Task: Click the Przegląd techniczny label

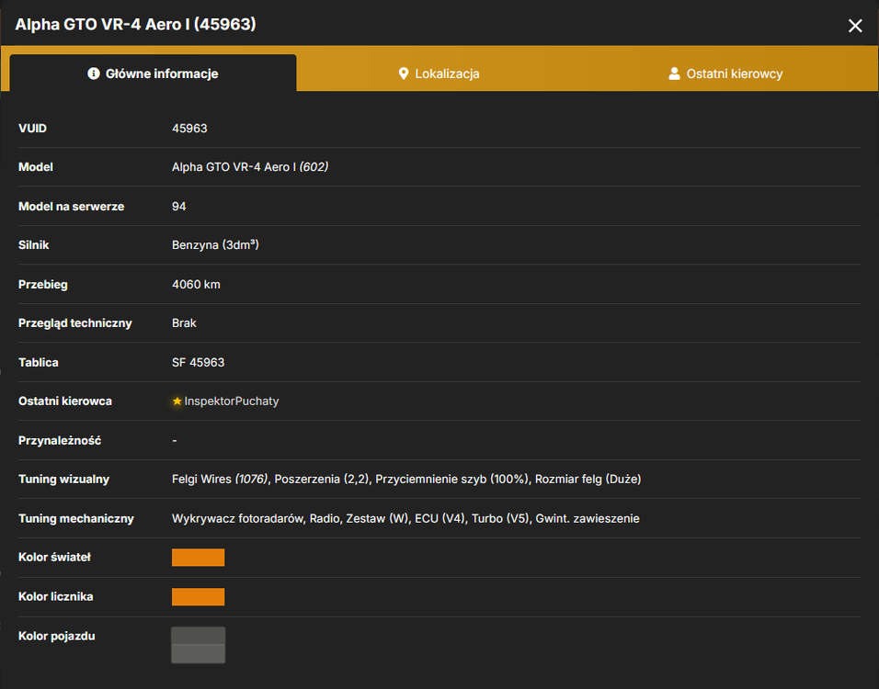Action: (75, 323)
